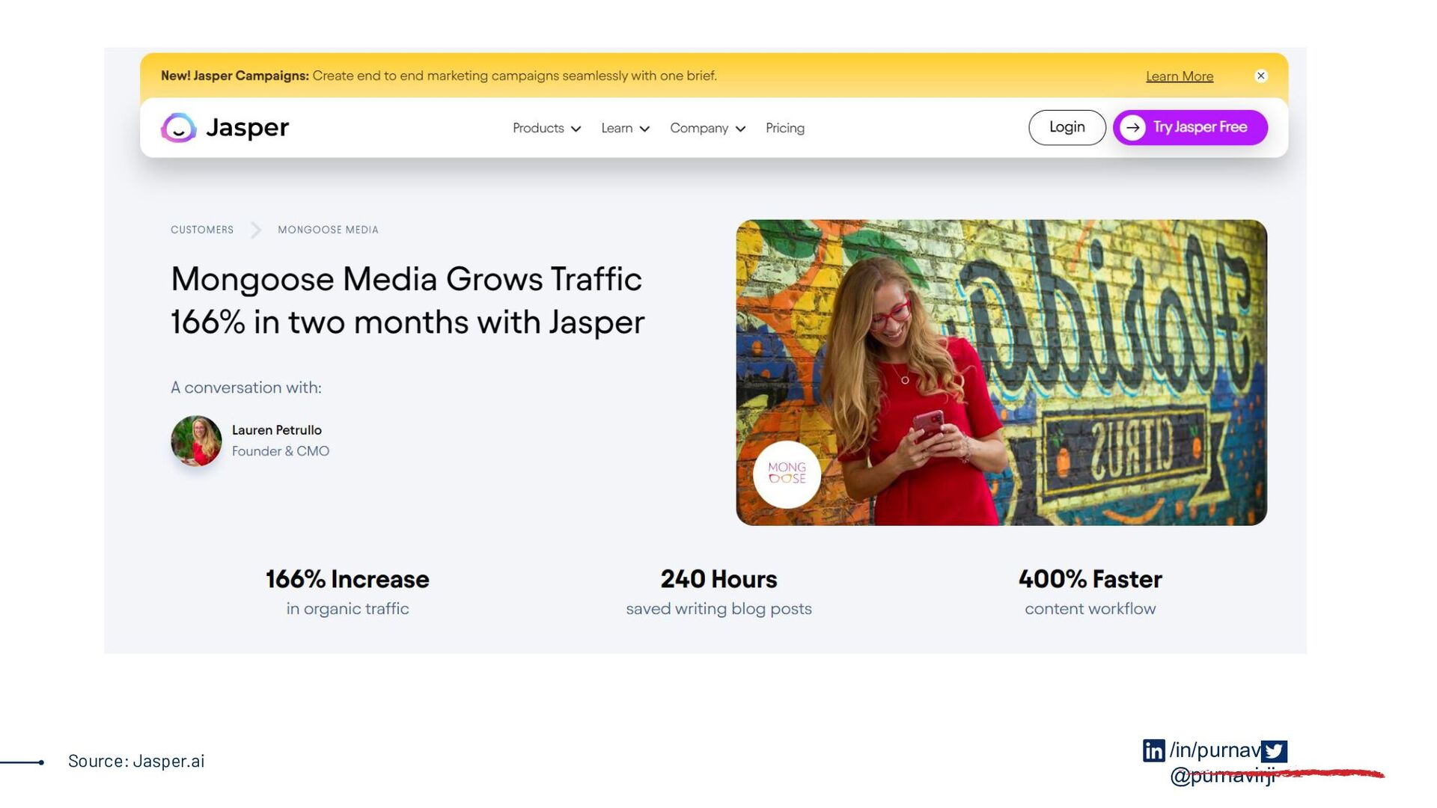This screenshot has width=1437, height=808.
Task: Click Lauren Petrullo's avatar photo
Action: pos(196,441)
